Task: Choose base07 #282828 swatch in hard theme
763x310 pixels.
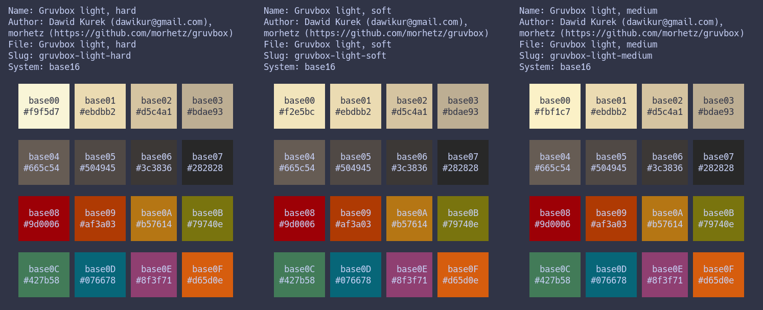Action: [x=207, y=162]
